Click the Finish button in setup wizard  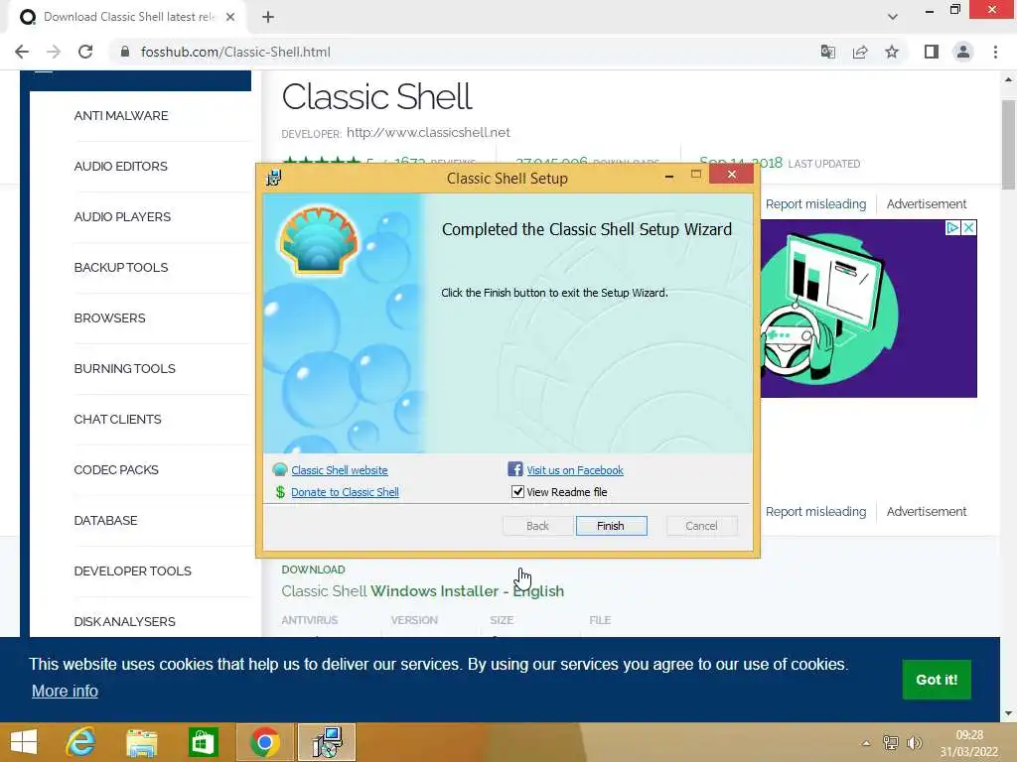[611, 526]
